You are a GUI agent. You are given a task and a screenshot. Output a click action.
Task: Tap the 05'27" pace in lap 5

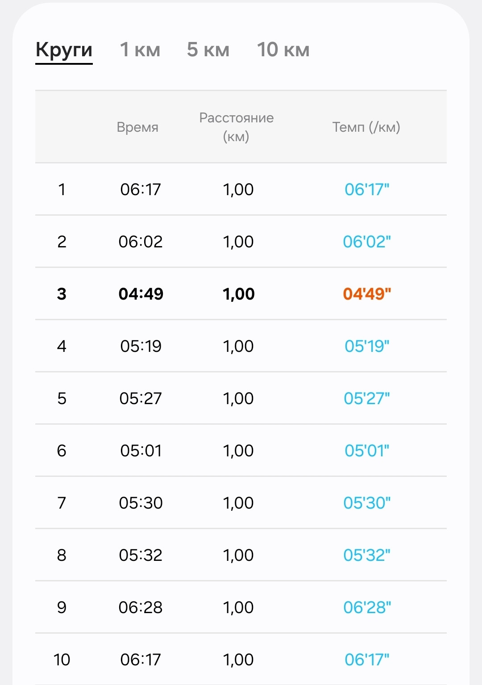(367, 398)
